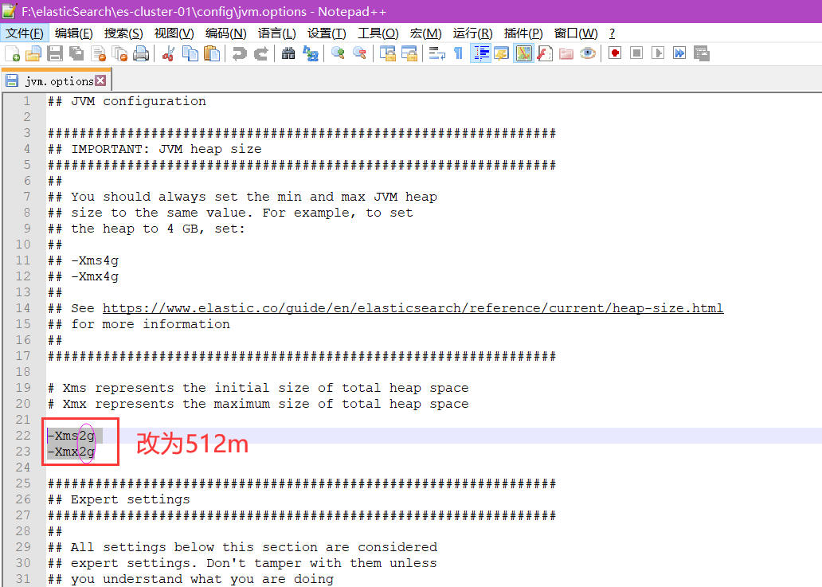The width and height of the screenshot is (822, 587).
Task: Open the Replace dialog icon
Action: [311, 53]
